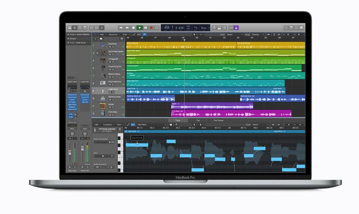359x214 pixels.
Task: Mute the Lead Vocal track
Action: (110, 92)
